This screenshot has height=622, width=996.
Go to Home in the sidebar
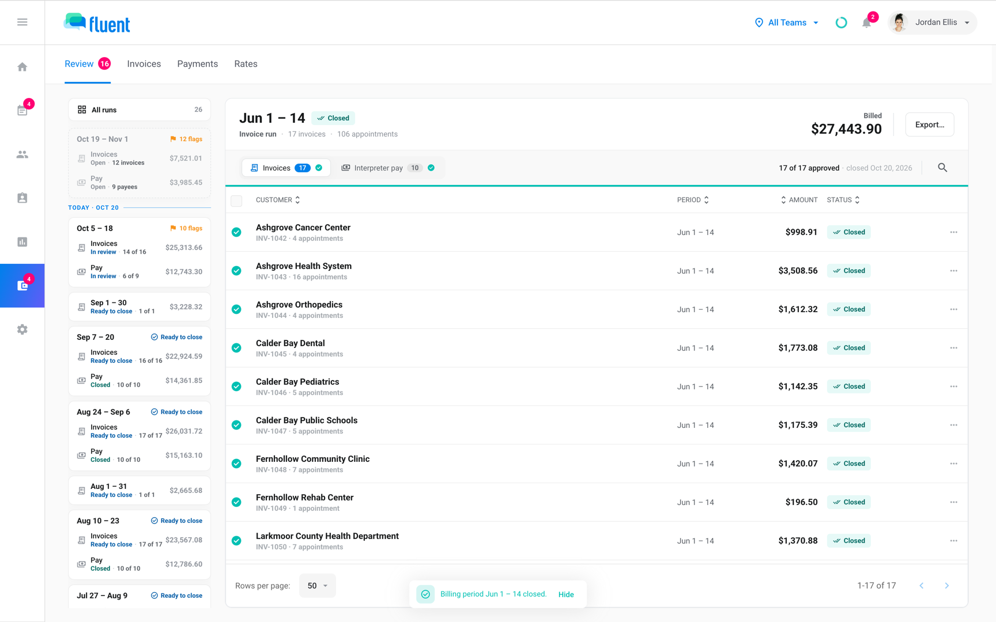(22, 67)
